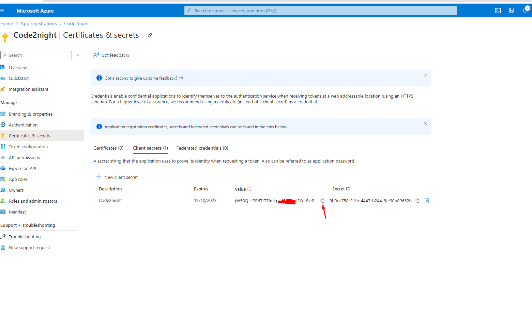Image resolution: width=532 pixels, height=322 pixels.
Task: Click the Got feedback icon
Action: (96, 55)
